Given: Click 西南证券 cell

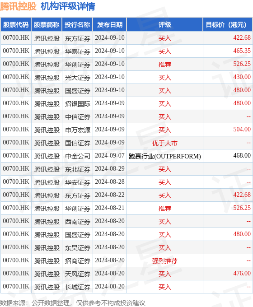Looking at the screenshot, I should pos(78,222).
